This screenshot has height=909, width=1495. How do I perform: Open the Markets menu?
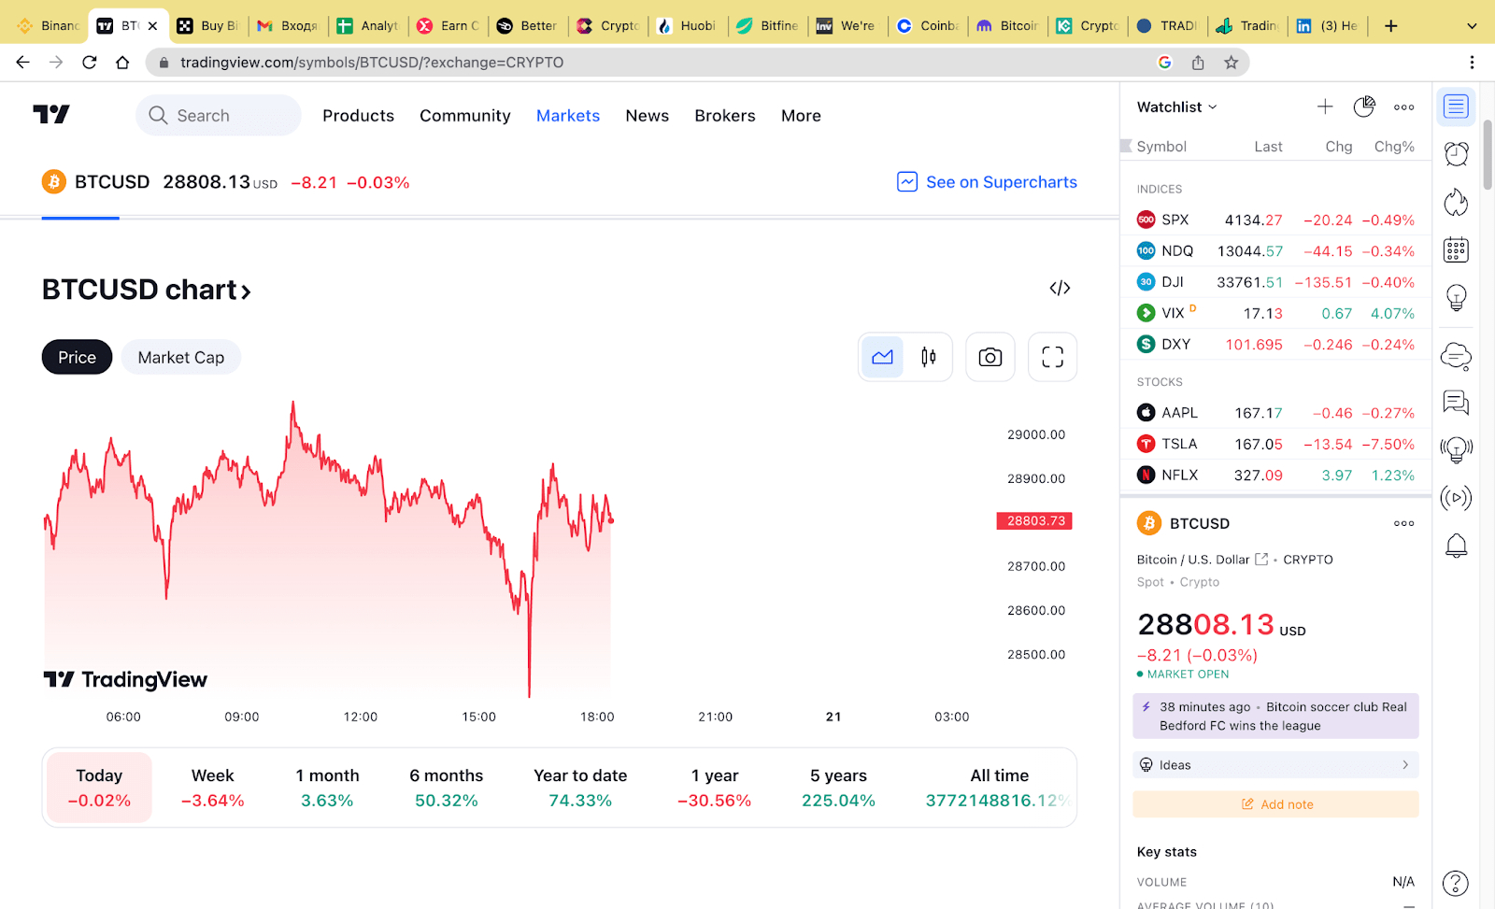pos(567,116)
